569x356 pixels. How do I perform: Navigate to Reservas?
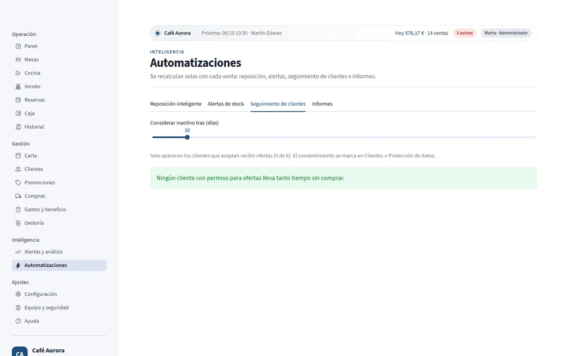point(59,100)
